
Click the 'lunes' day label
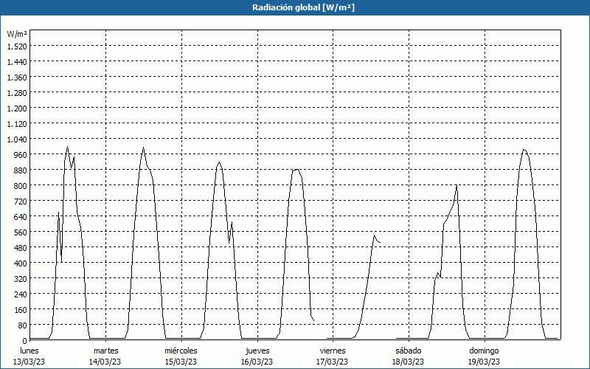coord(29,351)
